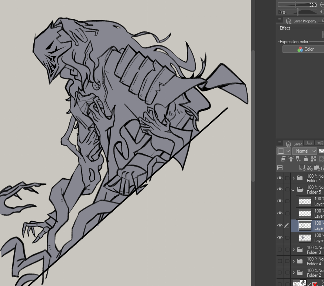Open the Layer palette hamburger menu
This screenshot has height=286, width=324.
coord(280,143)
